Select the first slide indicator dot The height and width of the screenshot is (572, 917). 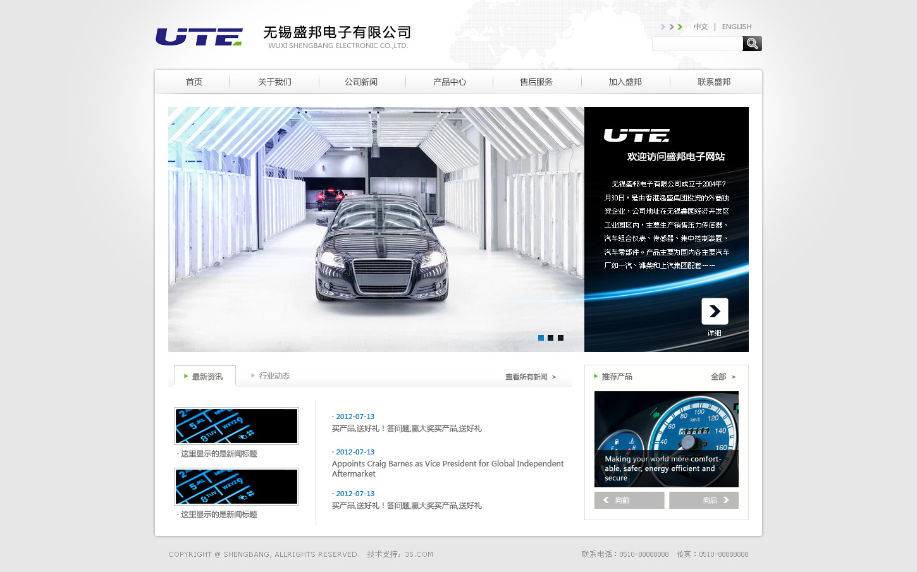541,338
